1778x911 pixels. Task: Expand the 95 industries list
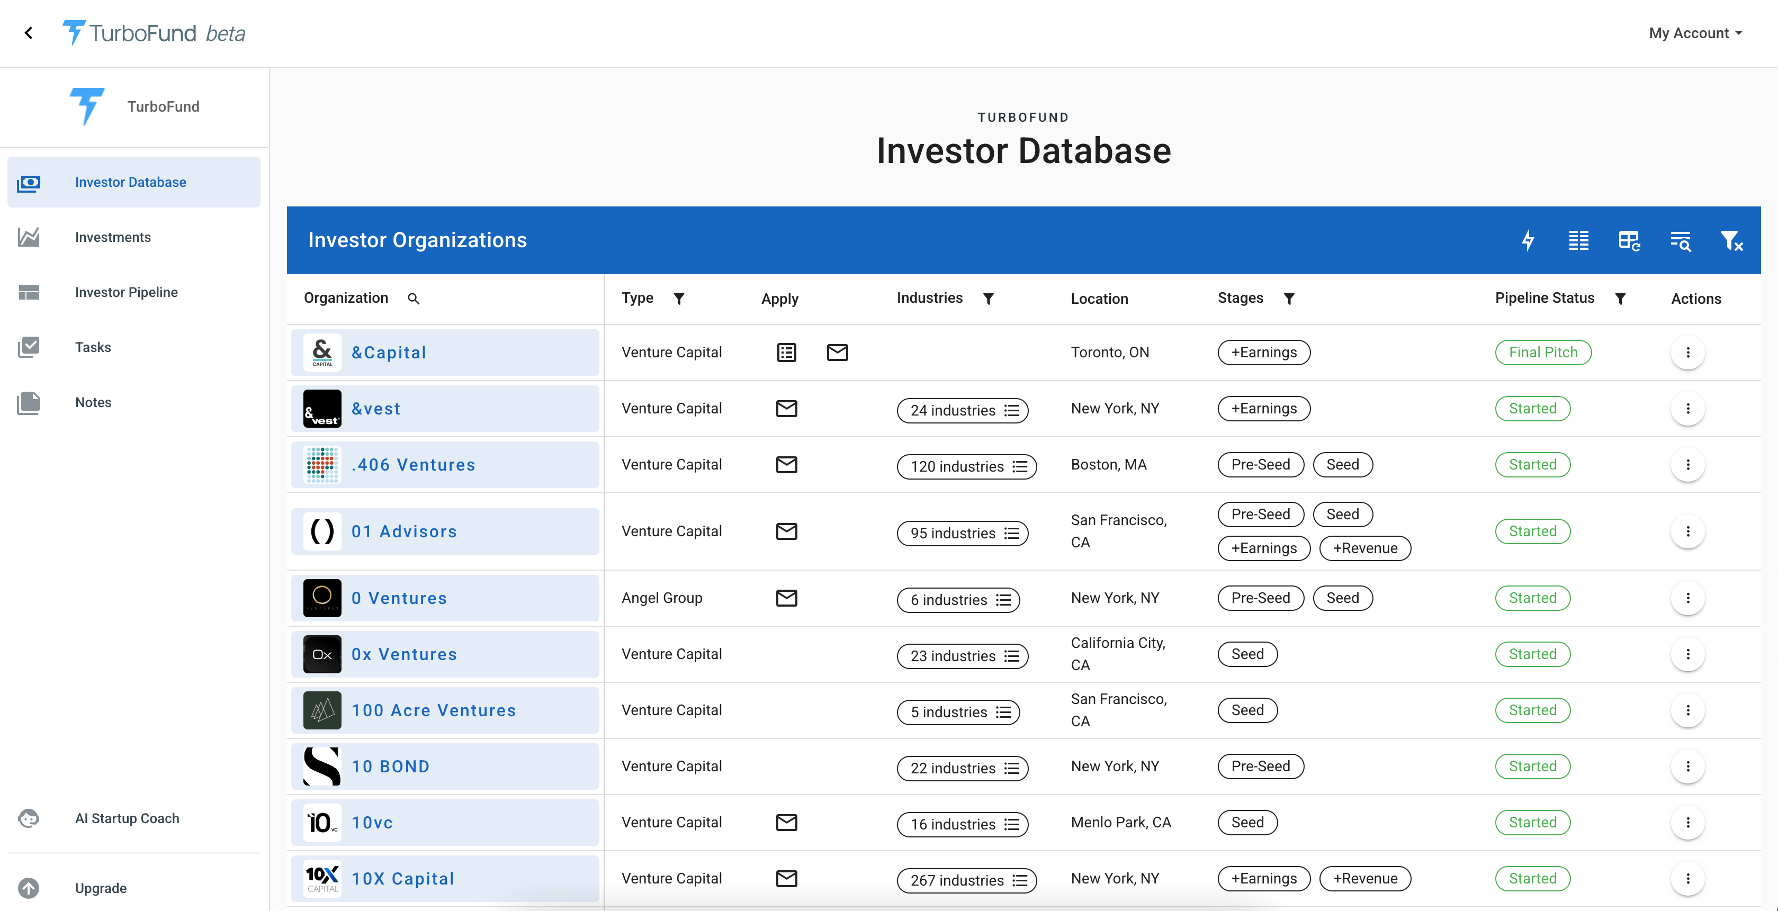(962, 533)
